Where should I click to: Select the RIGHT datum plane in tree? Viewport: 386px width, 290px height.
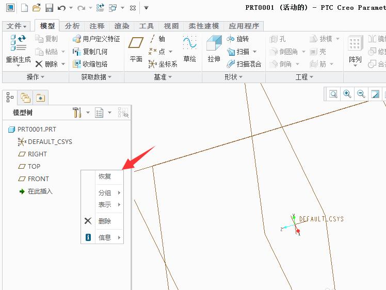coord(33,154)
